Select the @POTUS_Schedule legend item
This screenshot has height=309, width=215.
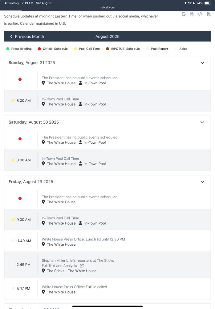[x=123, y=49]
